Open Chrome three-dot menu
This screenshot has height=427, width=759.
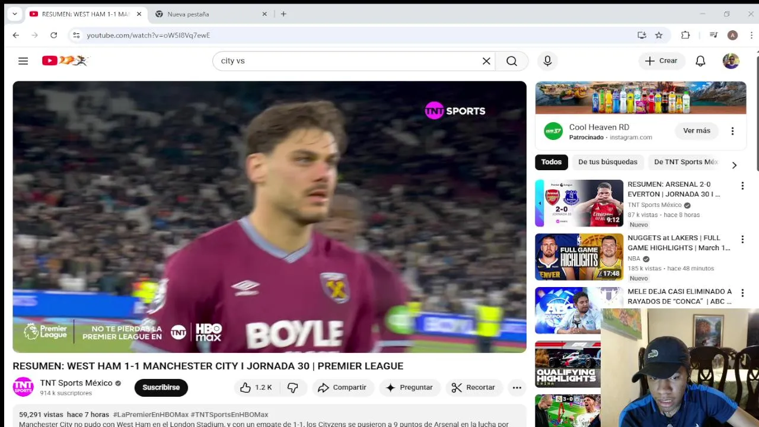[751, 35]
